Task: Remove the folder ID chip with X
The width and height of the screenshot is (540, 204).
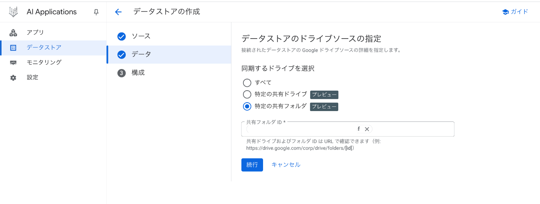Action: click(367, 129)
